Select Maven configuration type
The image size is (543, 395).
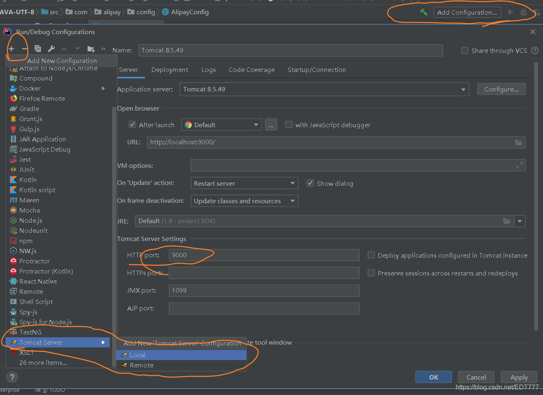57,200
